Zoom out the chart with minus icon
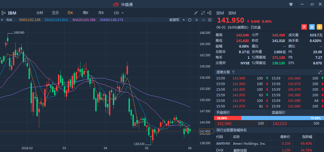Screen dimensions: 324x152 click(203, 20)
